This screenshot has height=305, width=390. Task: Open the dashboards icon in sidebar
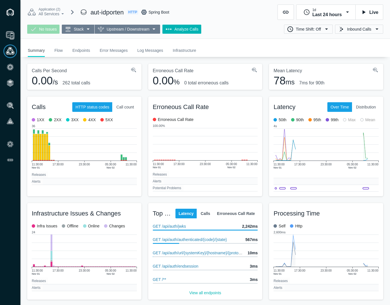click(10, 35)
